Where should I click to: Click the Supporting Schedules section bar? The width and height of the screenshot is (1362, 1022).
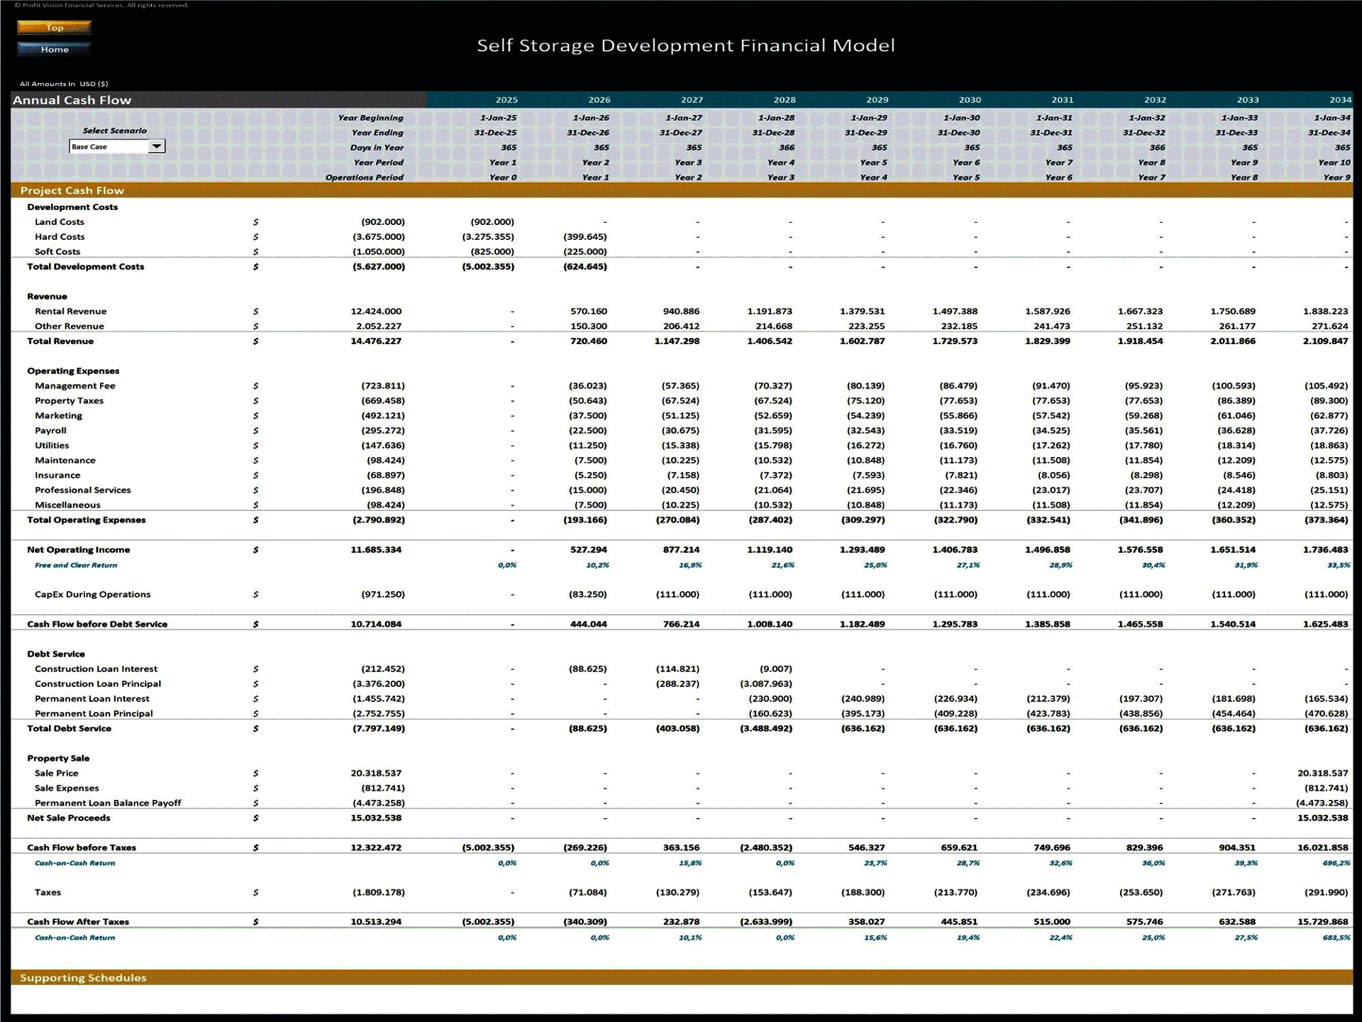(x=83, y=977)
